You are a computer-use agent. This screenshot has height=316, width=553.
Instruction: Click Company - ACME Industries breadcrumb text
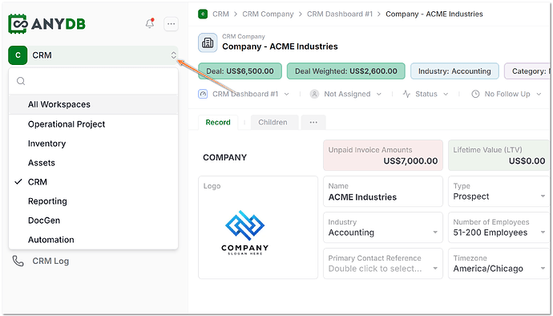click(434, 14)
